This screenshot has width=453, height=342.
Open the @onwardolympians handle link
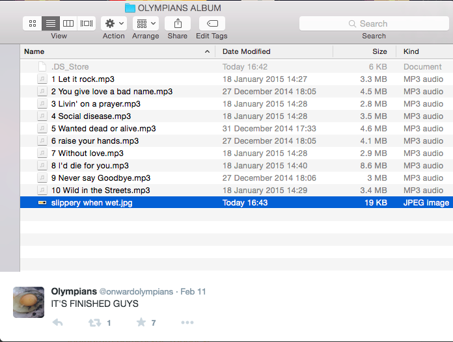(x=136, y=292)
